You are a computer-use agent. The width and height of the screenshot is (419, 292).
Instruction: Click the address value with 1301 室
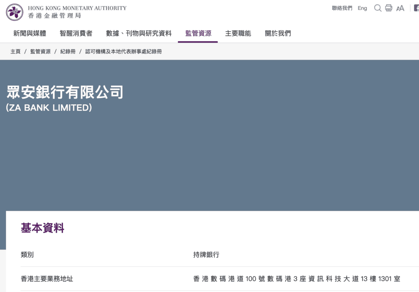tap(297, 279)
